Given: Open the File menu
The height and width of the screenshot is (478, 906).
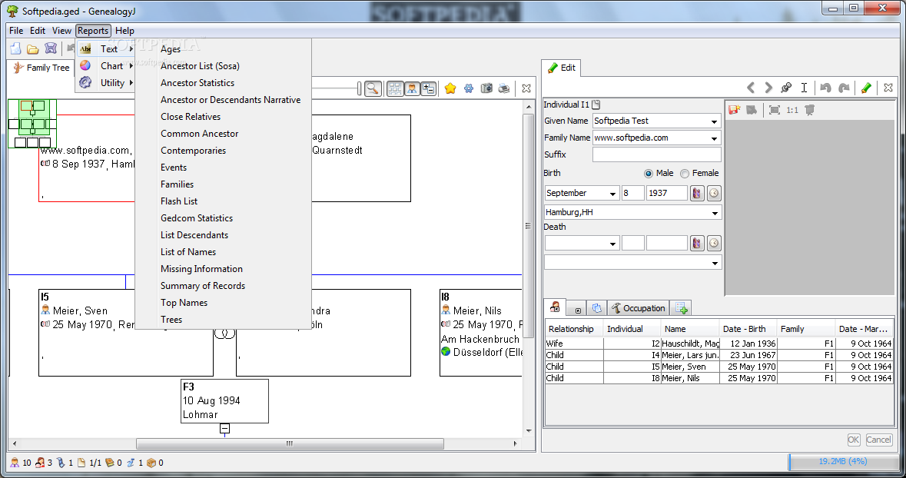Looking at the screenshot, I should [16, 31].
